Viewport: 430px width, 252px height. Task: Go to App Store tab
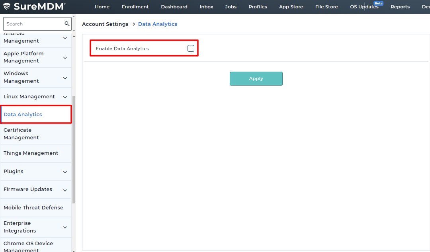coord(291,7)
